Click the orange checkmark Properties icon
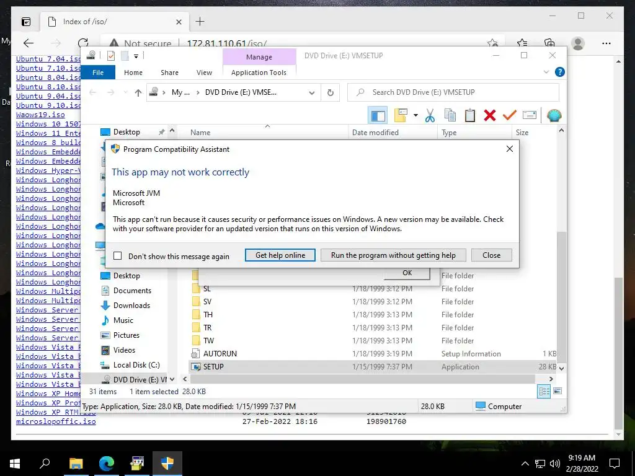Screen dimensions: 635x476 tap(510, 115)
